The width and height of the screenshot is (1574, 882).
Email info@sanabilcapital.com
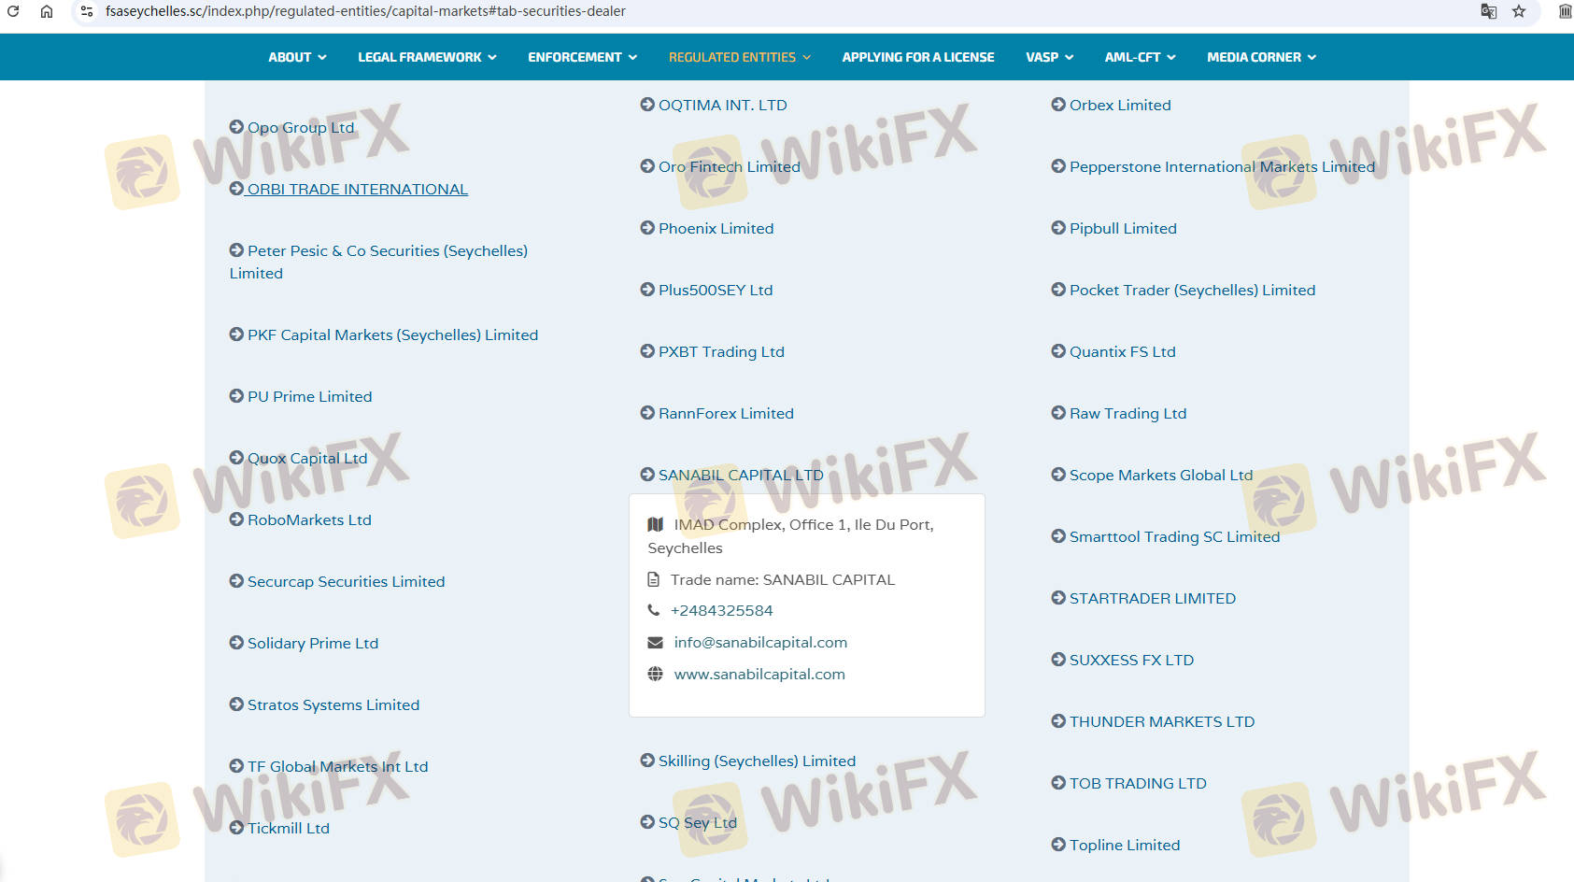click(760, 643)
